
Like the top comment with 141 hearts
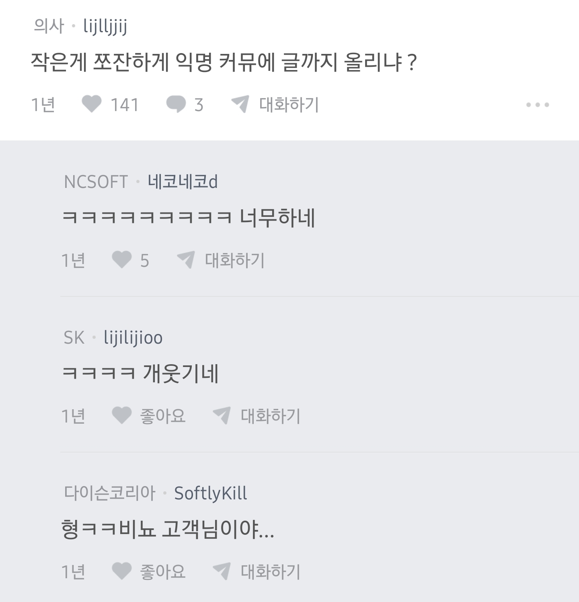[92, 104]
